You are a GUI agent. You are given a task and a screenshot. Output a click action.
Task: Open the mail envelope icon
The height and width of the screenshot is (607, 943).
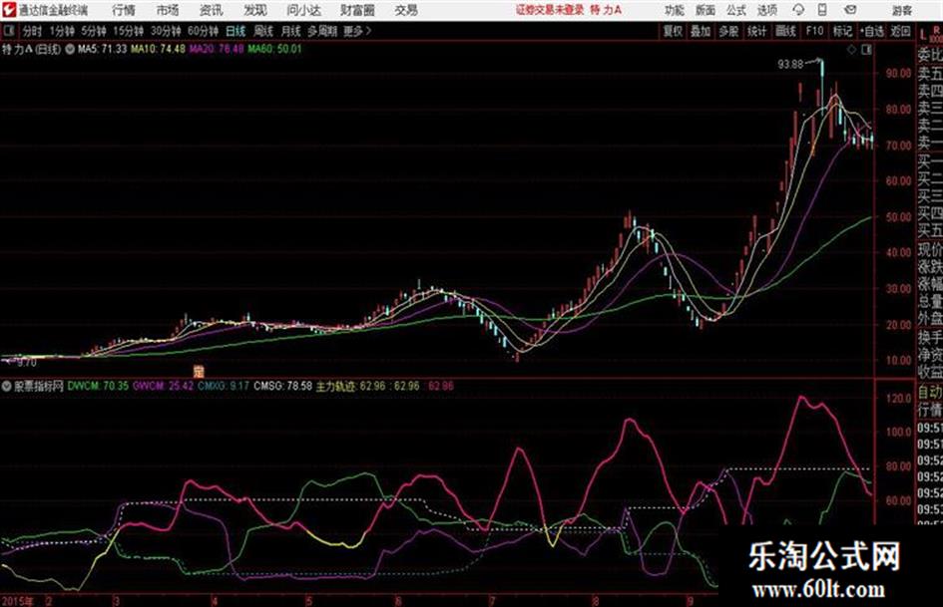[x=850, y=10]
